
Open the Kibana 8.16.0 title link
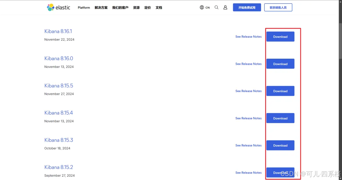coord(59,58)
